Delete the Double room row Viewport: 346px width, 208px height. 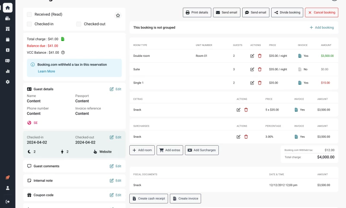260,56
